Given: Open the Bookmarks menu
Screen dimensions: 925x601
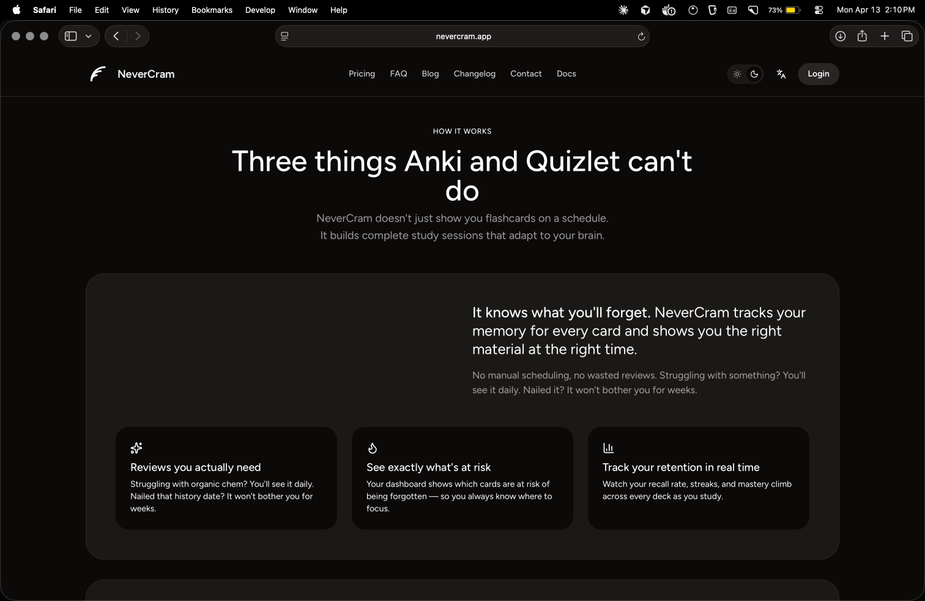Looking at the screenshot, I should tap(212, 10).
